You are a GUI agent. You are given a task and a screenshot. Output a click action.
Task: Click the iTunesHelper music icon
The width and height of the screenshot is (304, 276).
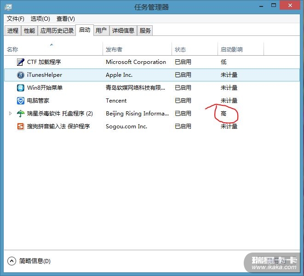tap(21, 75)
